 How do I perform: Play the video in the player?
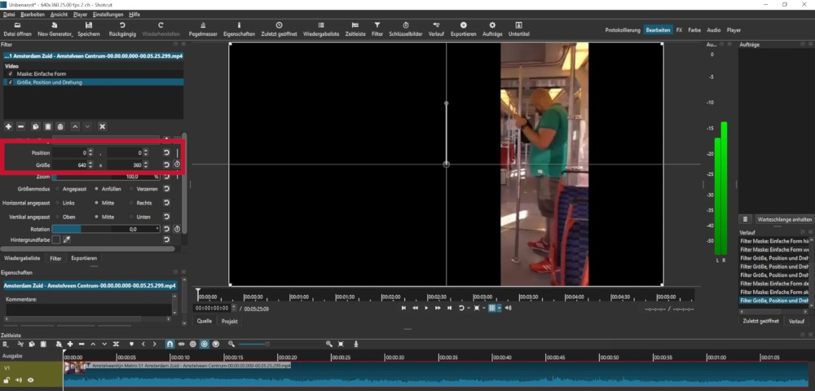click(426, 308)
